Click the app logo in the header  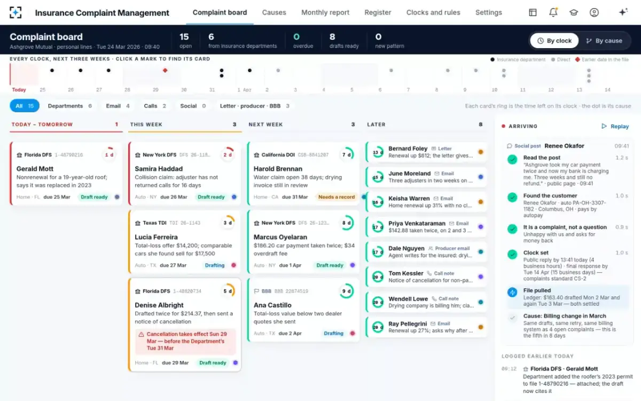15,12
